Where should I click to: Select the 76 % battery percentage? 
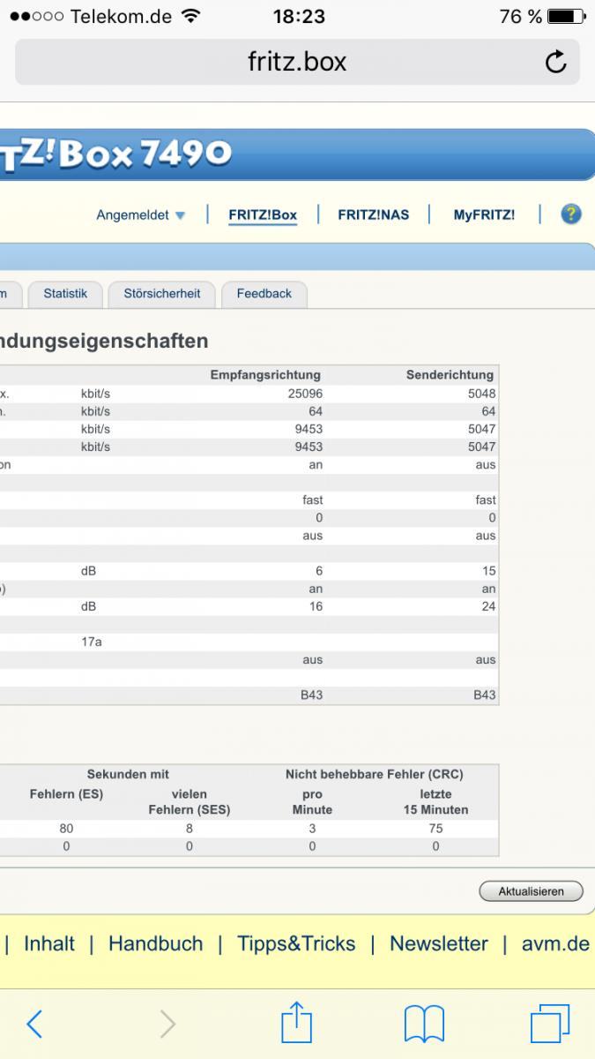point(520,16)
